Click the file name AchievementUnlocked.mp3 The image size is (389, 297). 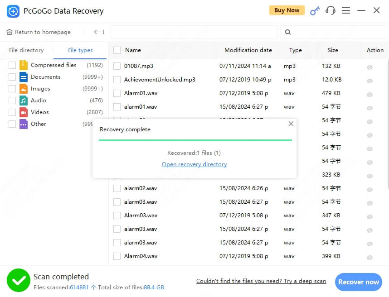pos(160,80)
